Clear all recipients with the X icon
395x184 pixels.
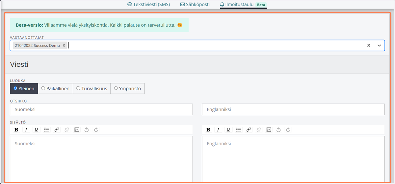coord(369,45)
